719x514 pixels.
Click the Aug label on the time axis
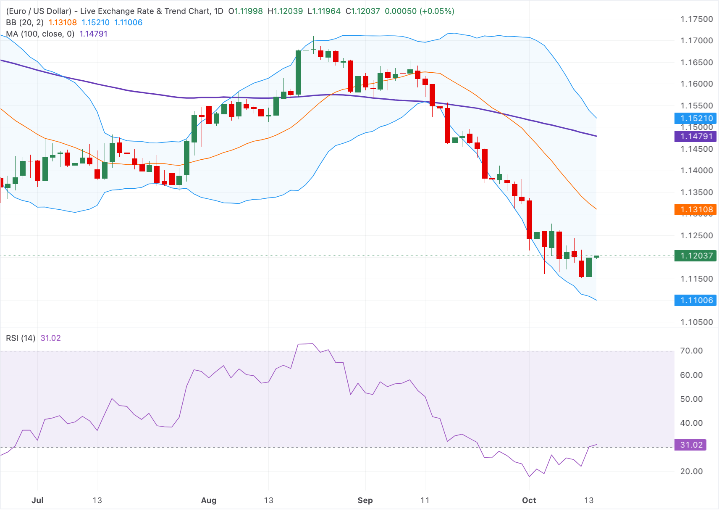tap(209, 501)
